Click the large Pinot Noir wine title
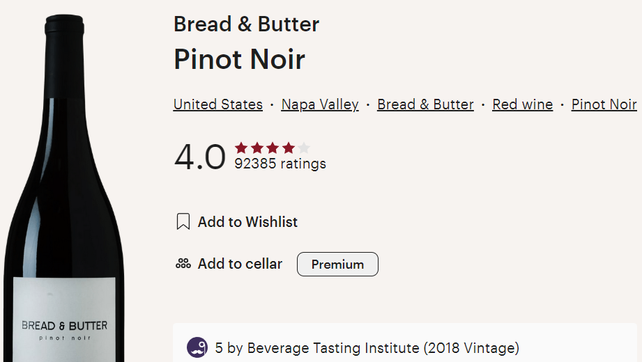 (239, 59)
